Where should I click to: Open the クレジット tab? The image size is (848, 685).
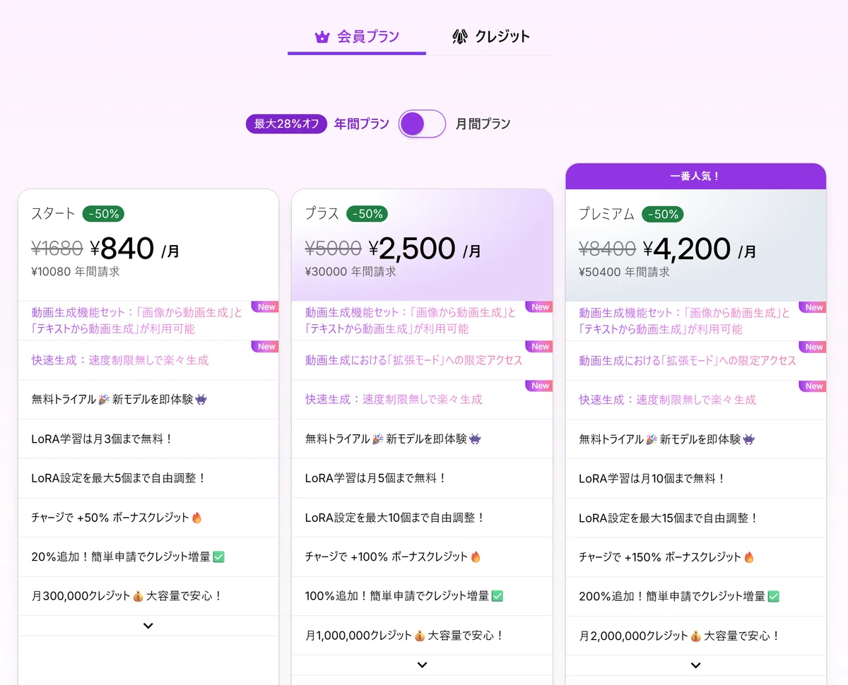491,36
